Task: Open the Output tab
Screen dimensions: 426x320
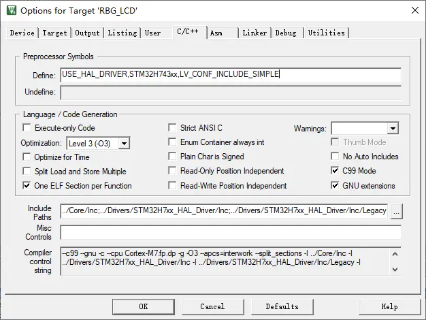Action: pyautogui.click(x=87, y=33)
